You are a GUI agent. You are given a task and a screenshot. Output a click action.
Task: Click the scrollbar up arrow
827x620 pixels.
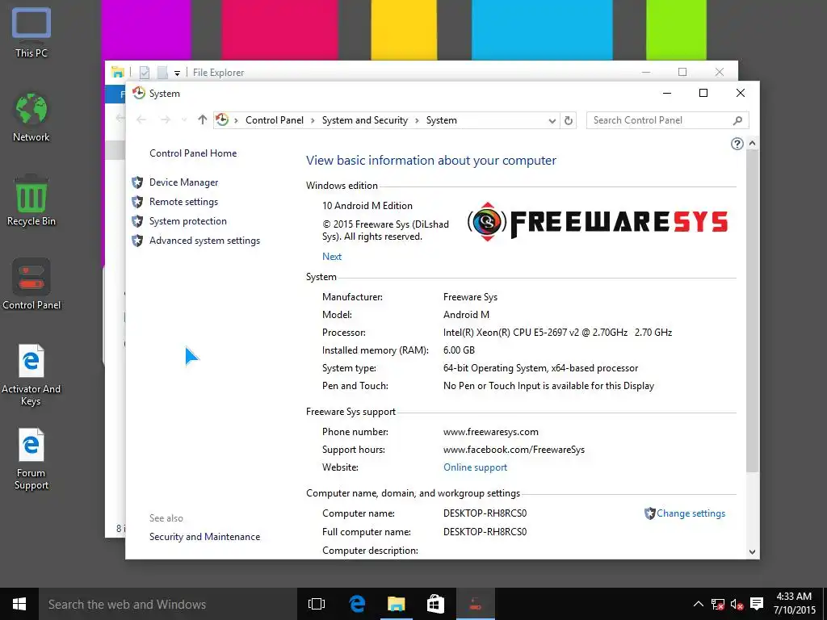[x=753, y=144]
